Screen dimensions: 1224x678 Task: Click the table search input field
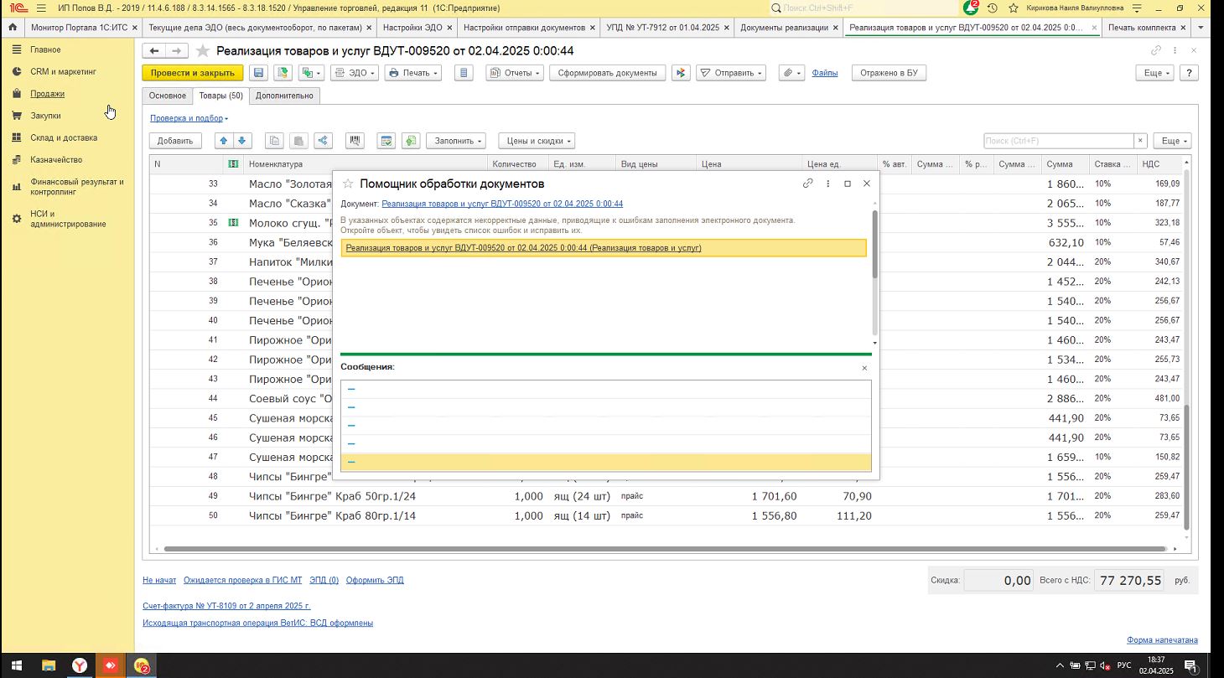tap(1058, 141)
